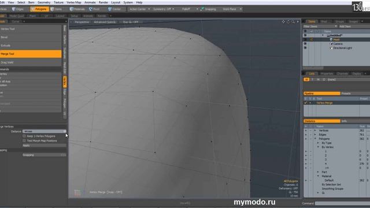The height and width of the screenshot is (208, 370).
Task: Open the Geometry menu
Action: (x=44, y=2)
